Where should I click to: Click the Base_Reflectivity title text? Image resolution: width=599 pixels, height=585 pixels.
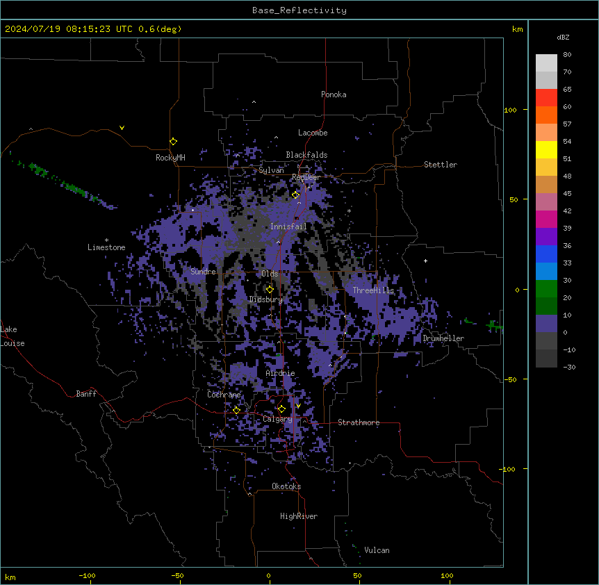tap(299, 10)
